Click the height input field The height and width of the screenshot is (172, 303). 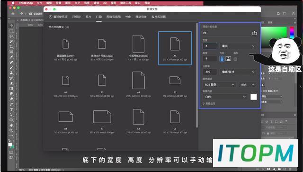tap(210, 59)
